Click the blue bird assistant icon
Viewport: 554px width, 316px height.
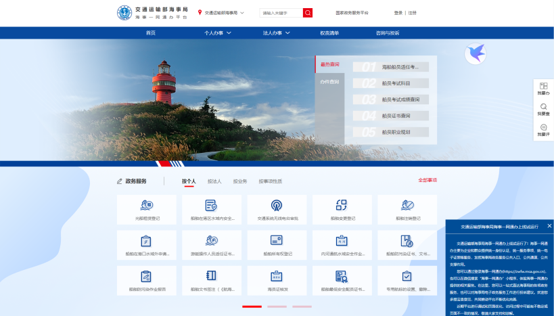point(476,54)
